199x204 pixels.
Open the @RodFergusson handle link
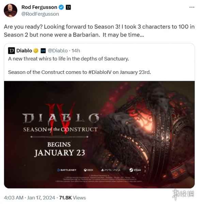point(40,14)
